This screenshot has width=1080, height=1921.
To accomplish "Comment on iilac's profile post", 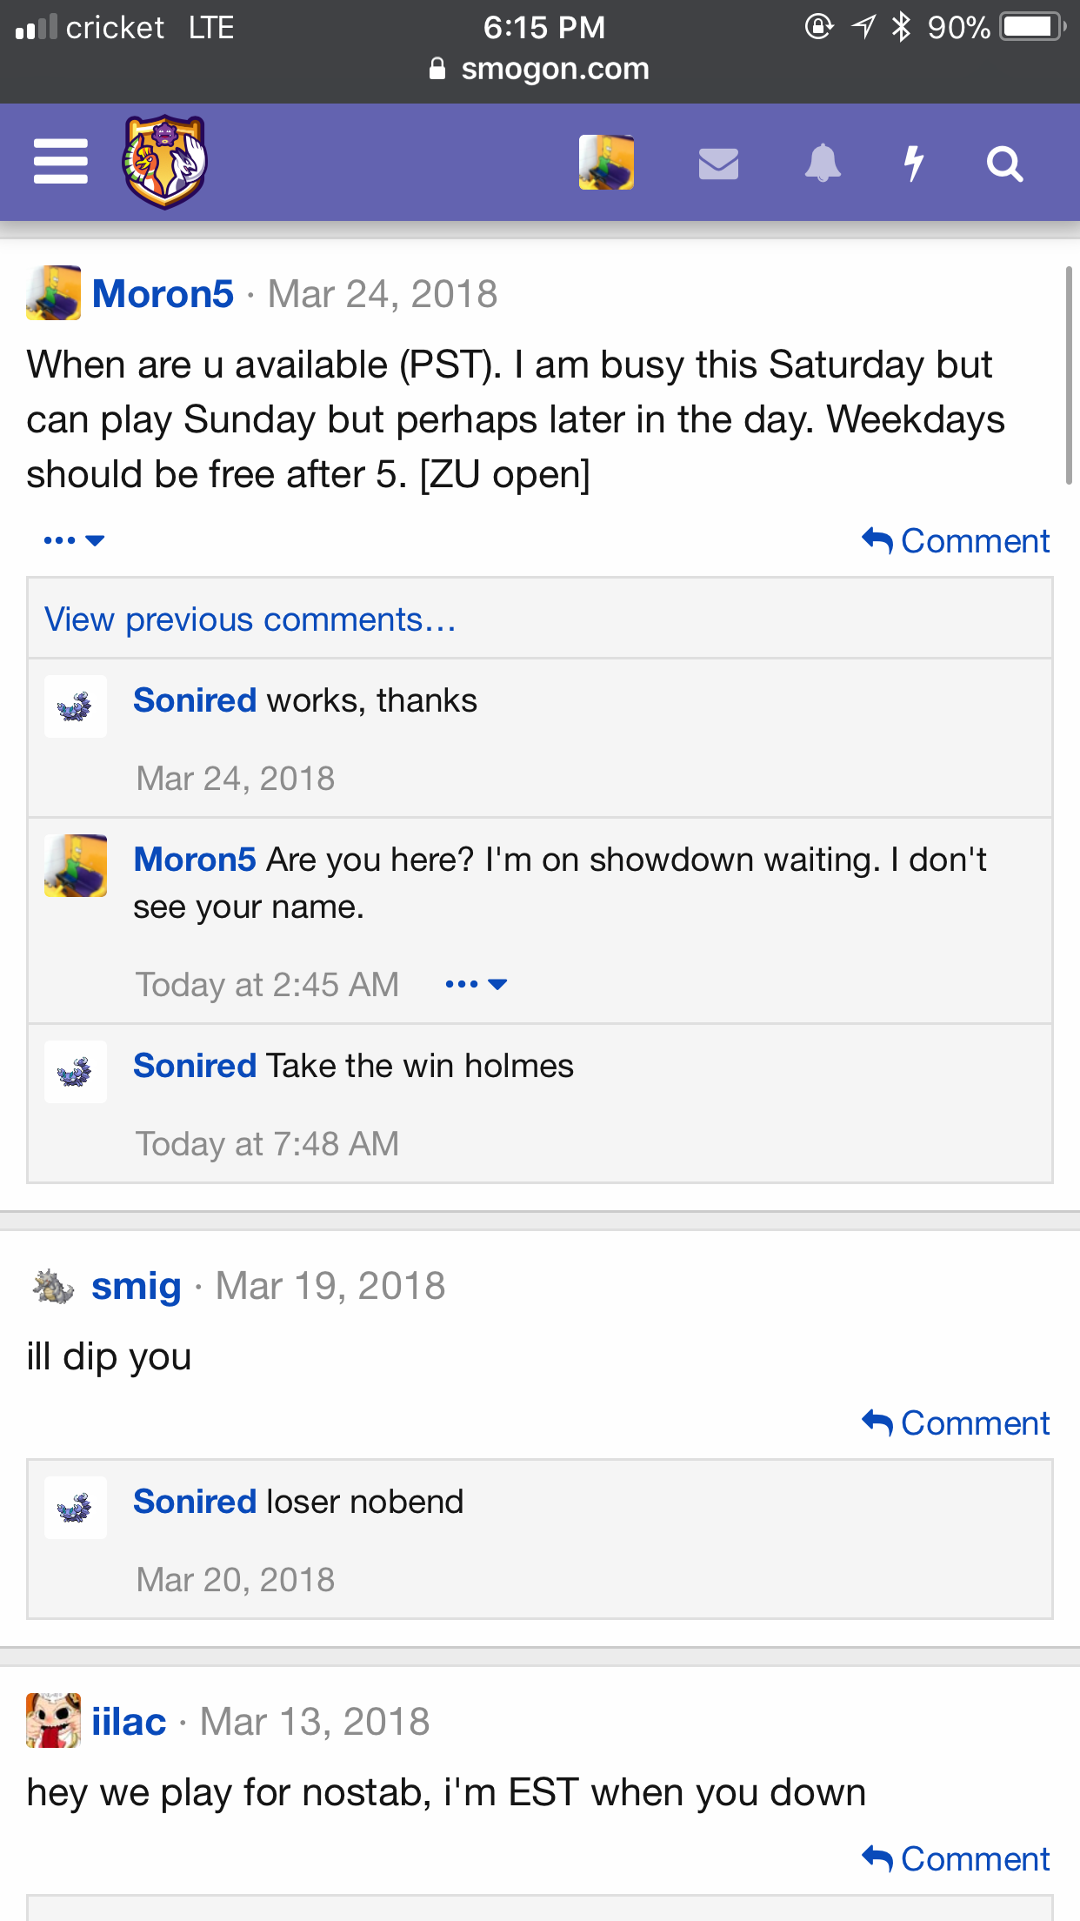I will (x=956, y=1859).
